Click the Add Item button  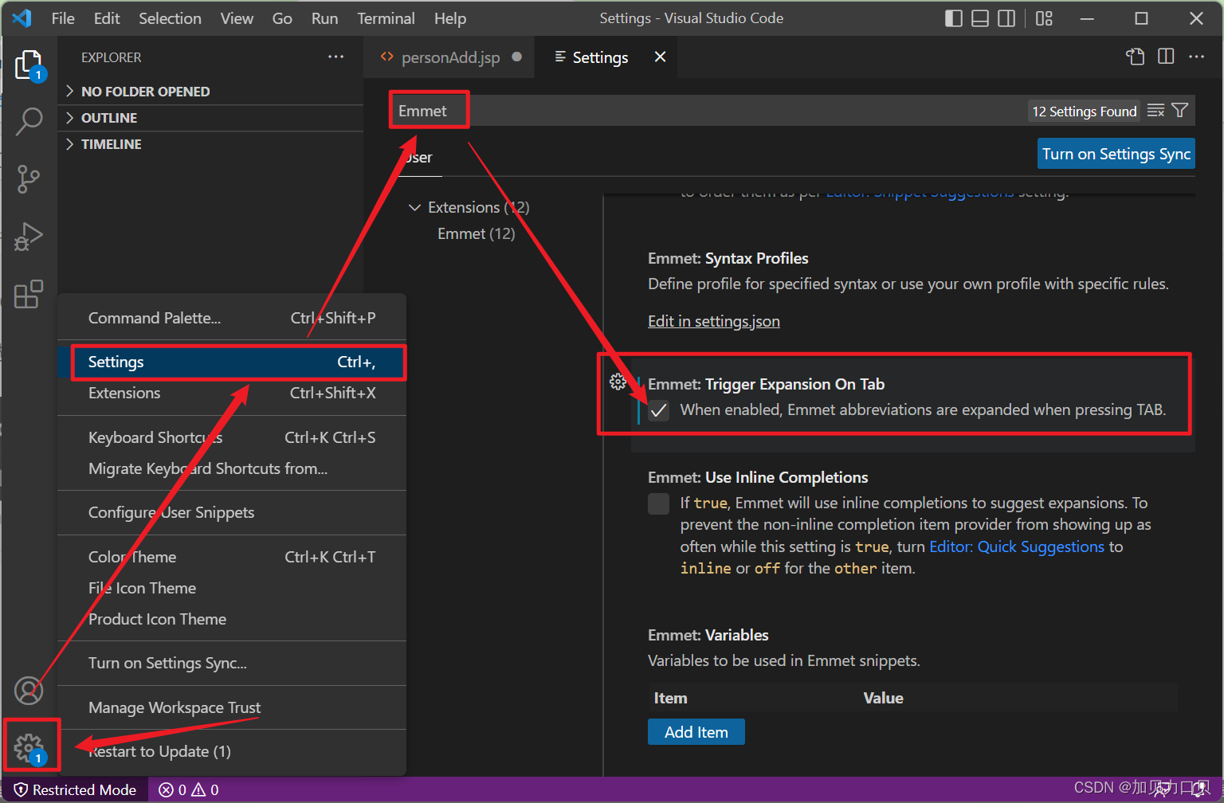coord(696,732)
